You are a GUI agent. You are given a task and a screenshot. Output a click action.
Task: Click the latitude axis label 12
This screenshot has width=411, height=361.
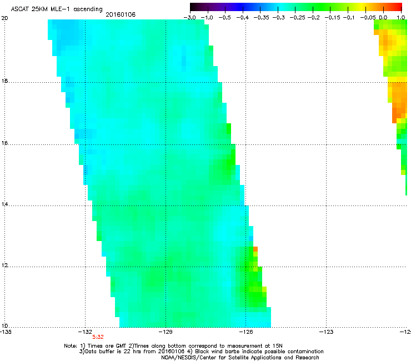(x=4, y=265)
